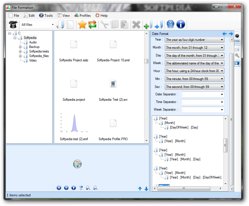Image resolution: width=249 pixels, height=206 pixels.
Task: Open the Sec format dropdown
Action: click(222, 87)
